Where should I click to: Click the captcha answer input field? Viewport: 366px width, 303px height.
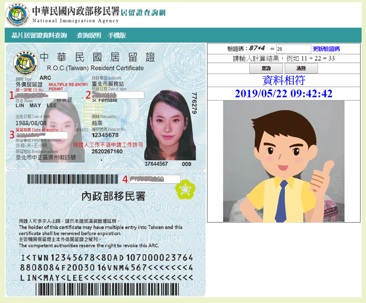click(294, 49)
